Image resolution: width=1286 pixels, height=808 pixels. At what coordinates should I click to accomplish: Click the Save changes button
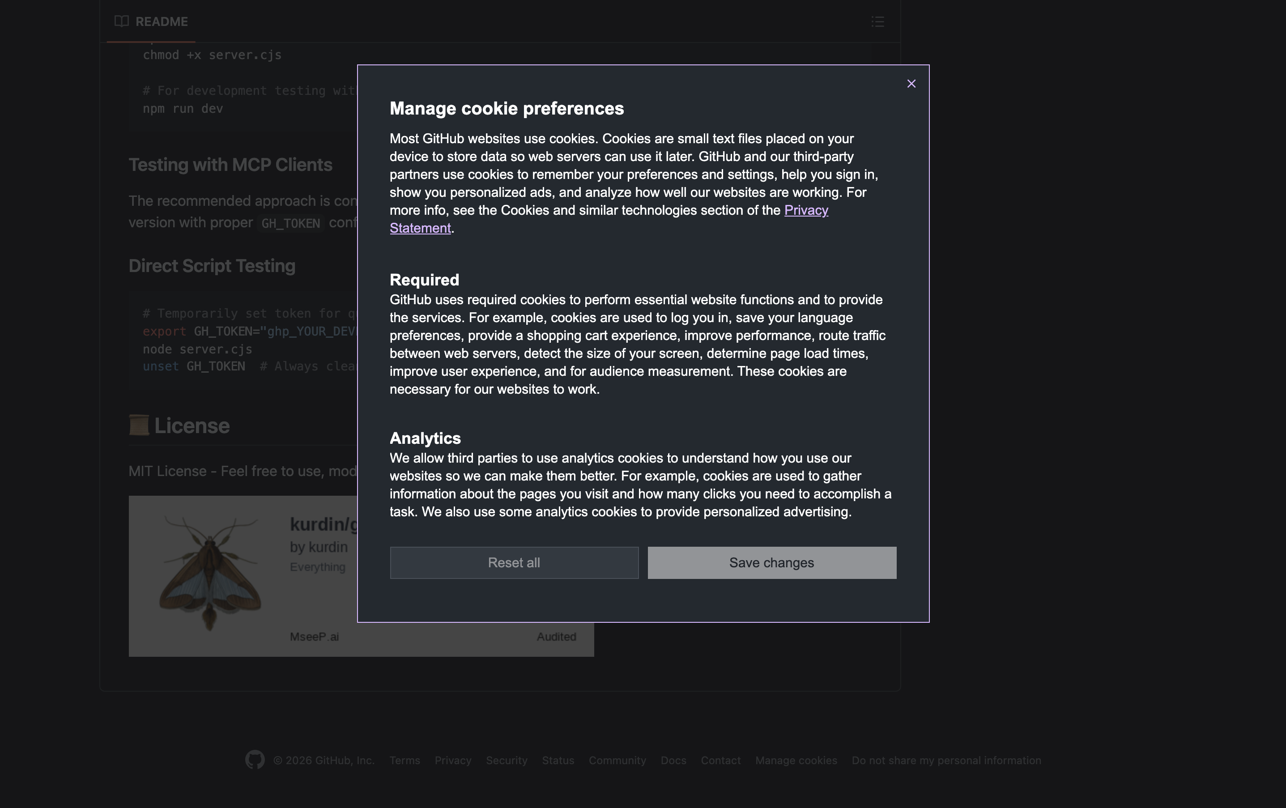coord(772,562)
